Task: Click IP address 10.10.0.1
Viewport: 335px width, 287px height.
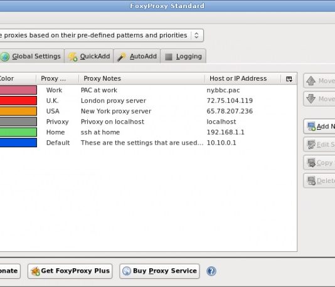Action: (x=221, y=142)
